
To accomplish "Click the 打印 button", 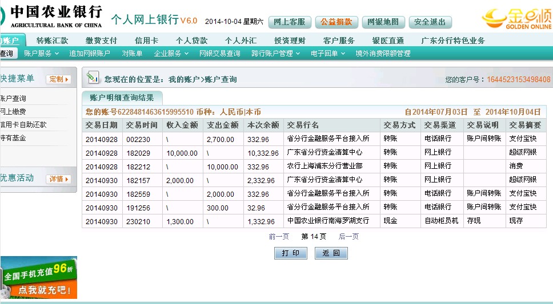I will pyautogui.click(x=291, y=253).
